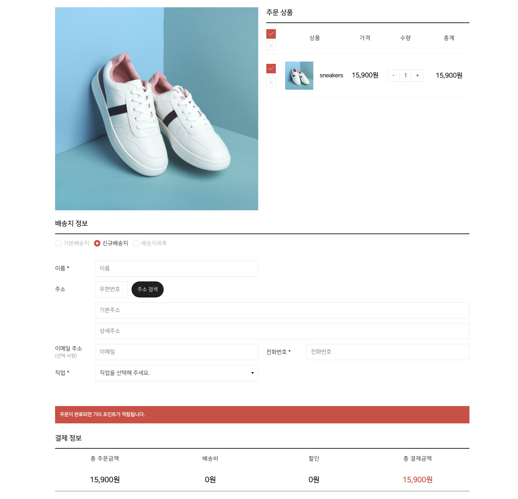
Task: Focus the 기본주소 address field
Action: tap(282, 310)
